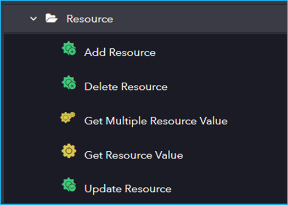Collapse the Resource folder chevron
Screen dimensions: 288x205
tap(33, 19)
